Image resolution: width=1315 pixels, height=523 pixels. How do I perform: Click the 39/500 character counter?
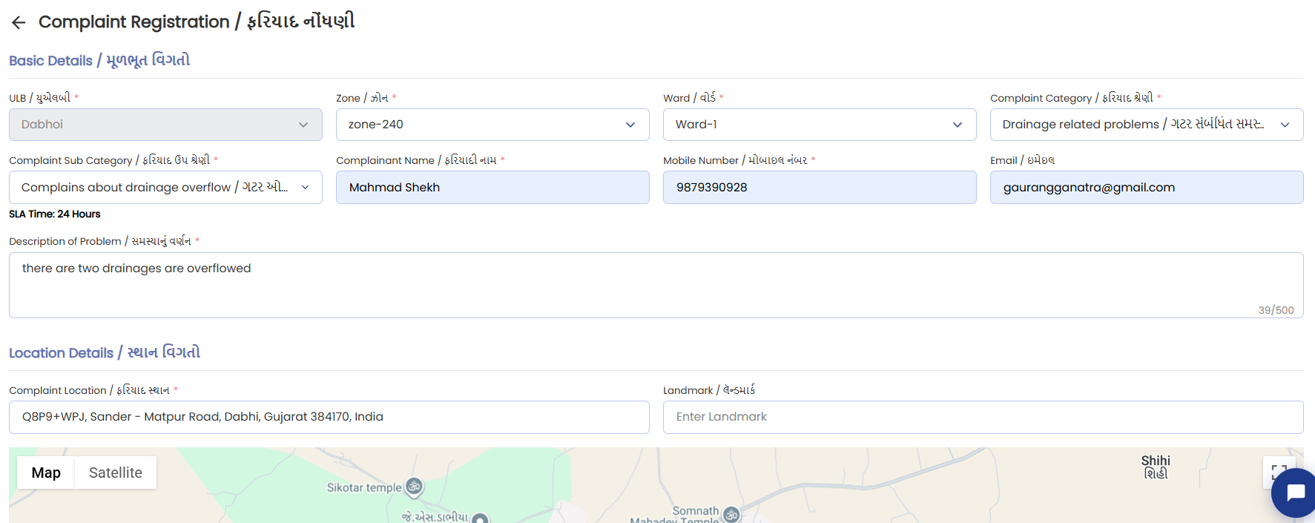click(1276, 310)
